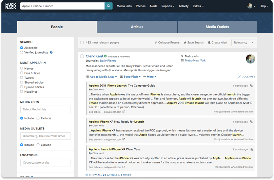The image size is (274, 180).
Task: Open the Relevancy sort dropdown
Action: coord(243,43)
